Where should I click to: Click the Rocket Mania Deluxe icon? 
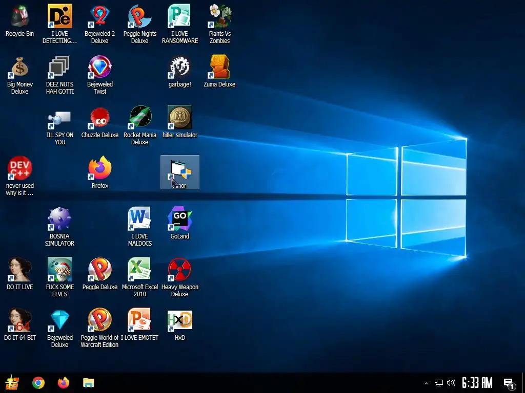pos(139,118)
